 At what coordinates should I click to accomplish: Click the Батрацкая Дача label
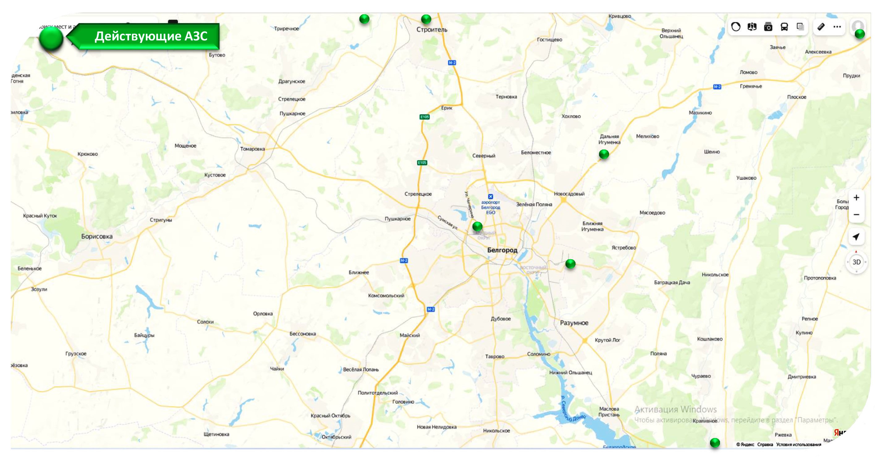672,282
